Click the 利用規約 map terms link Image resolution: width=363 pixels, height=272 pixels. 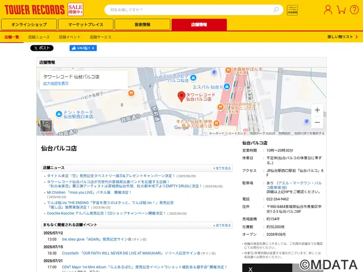click(285, 133)
